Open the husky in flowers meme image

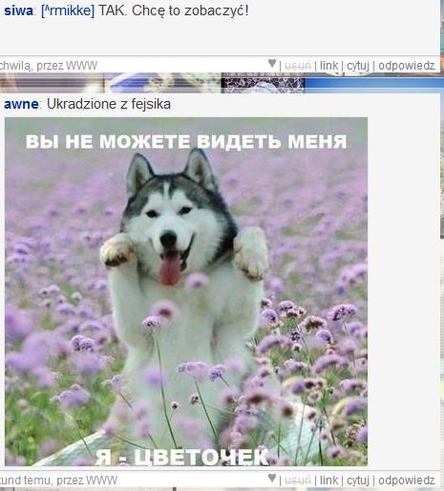click(186, 292)
